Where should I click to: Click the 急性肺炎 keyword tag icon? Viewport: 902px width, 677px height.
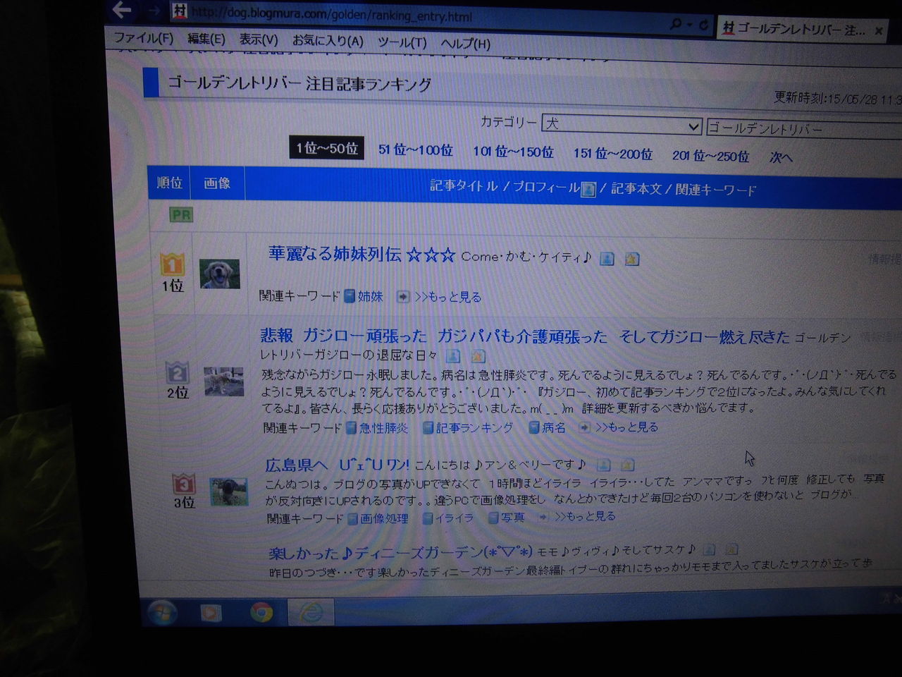(x=350, y=427)
